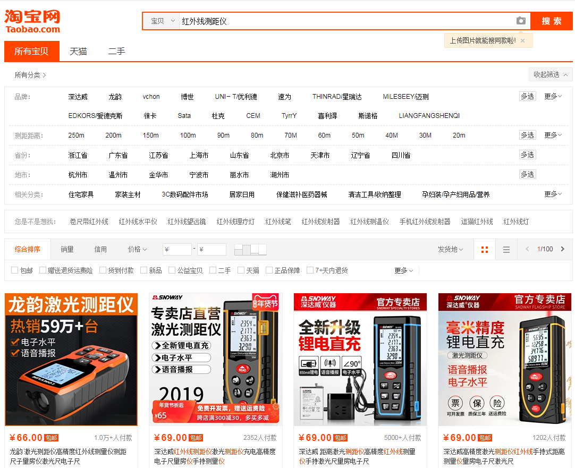Image resolution: width=575 pixels, height=468 pixels.
Task: Switch to list view icon
Action: coord(506,250)
